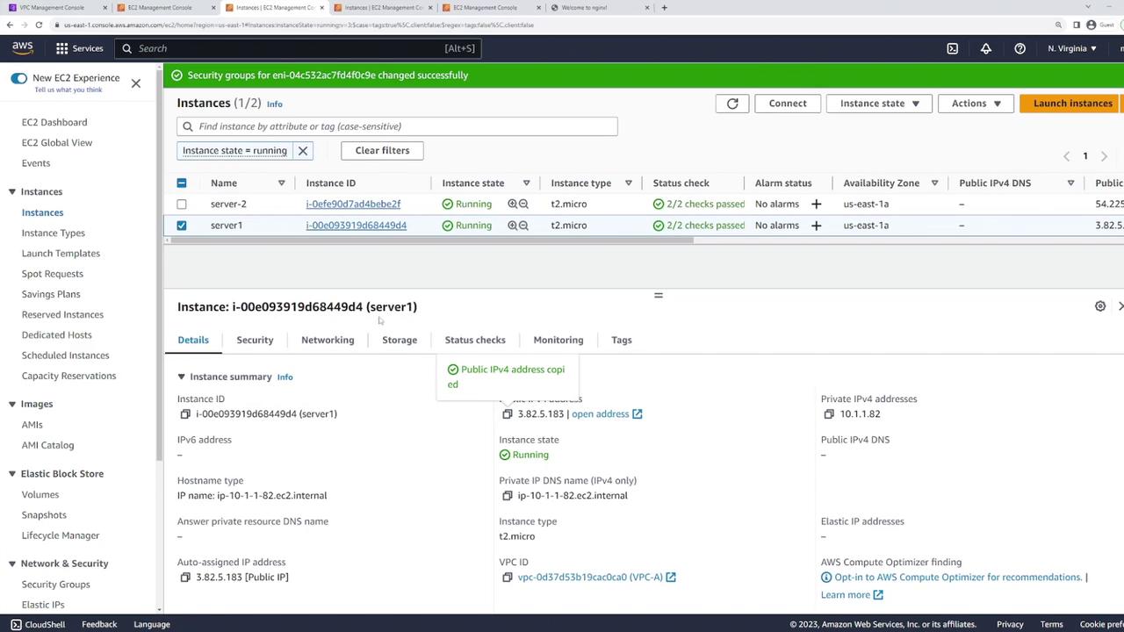Toggle the New EC2 Experience switch
The height and width of the screenshot is (632, 1124).
tap(18, 78)
